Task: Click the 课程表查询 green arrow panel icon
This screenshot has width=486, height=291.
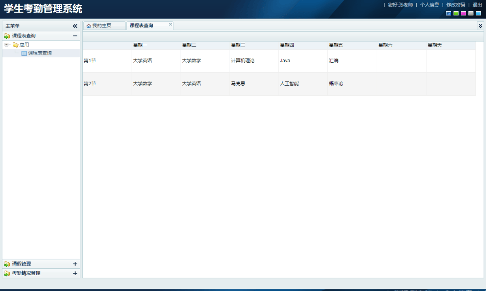Action: (x=6, y=36)
